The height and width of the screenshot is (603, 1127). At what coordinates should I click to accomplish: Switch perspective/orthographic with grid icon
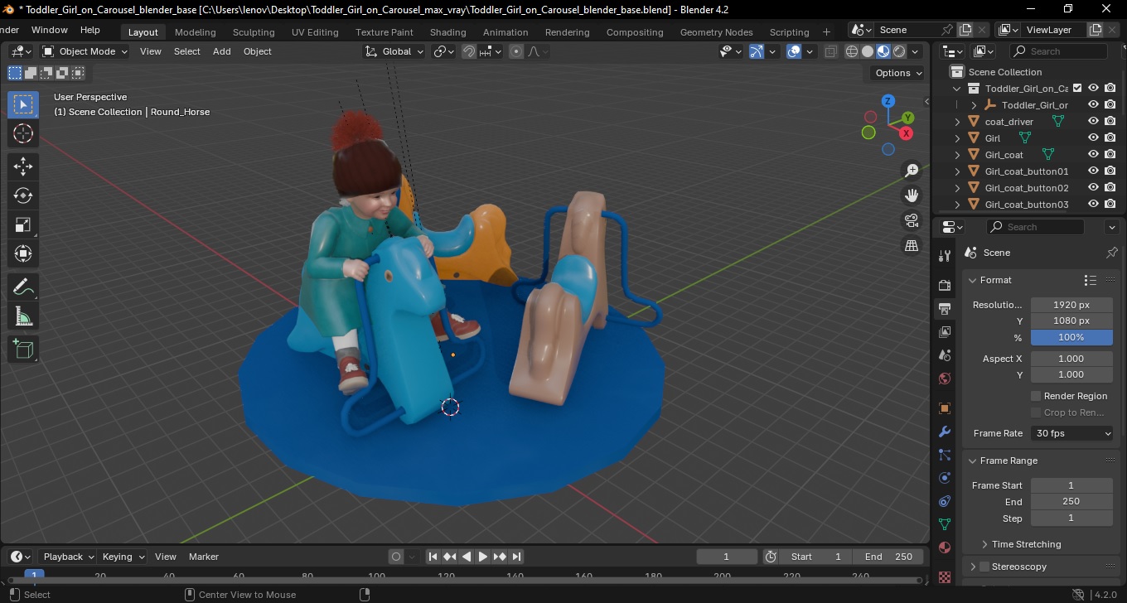[912, 245]
